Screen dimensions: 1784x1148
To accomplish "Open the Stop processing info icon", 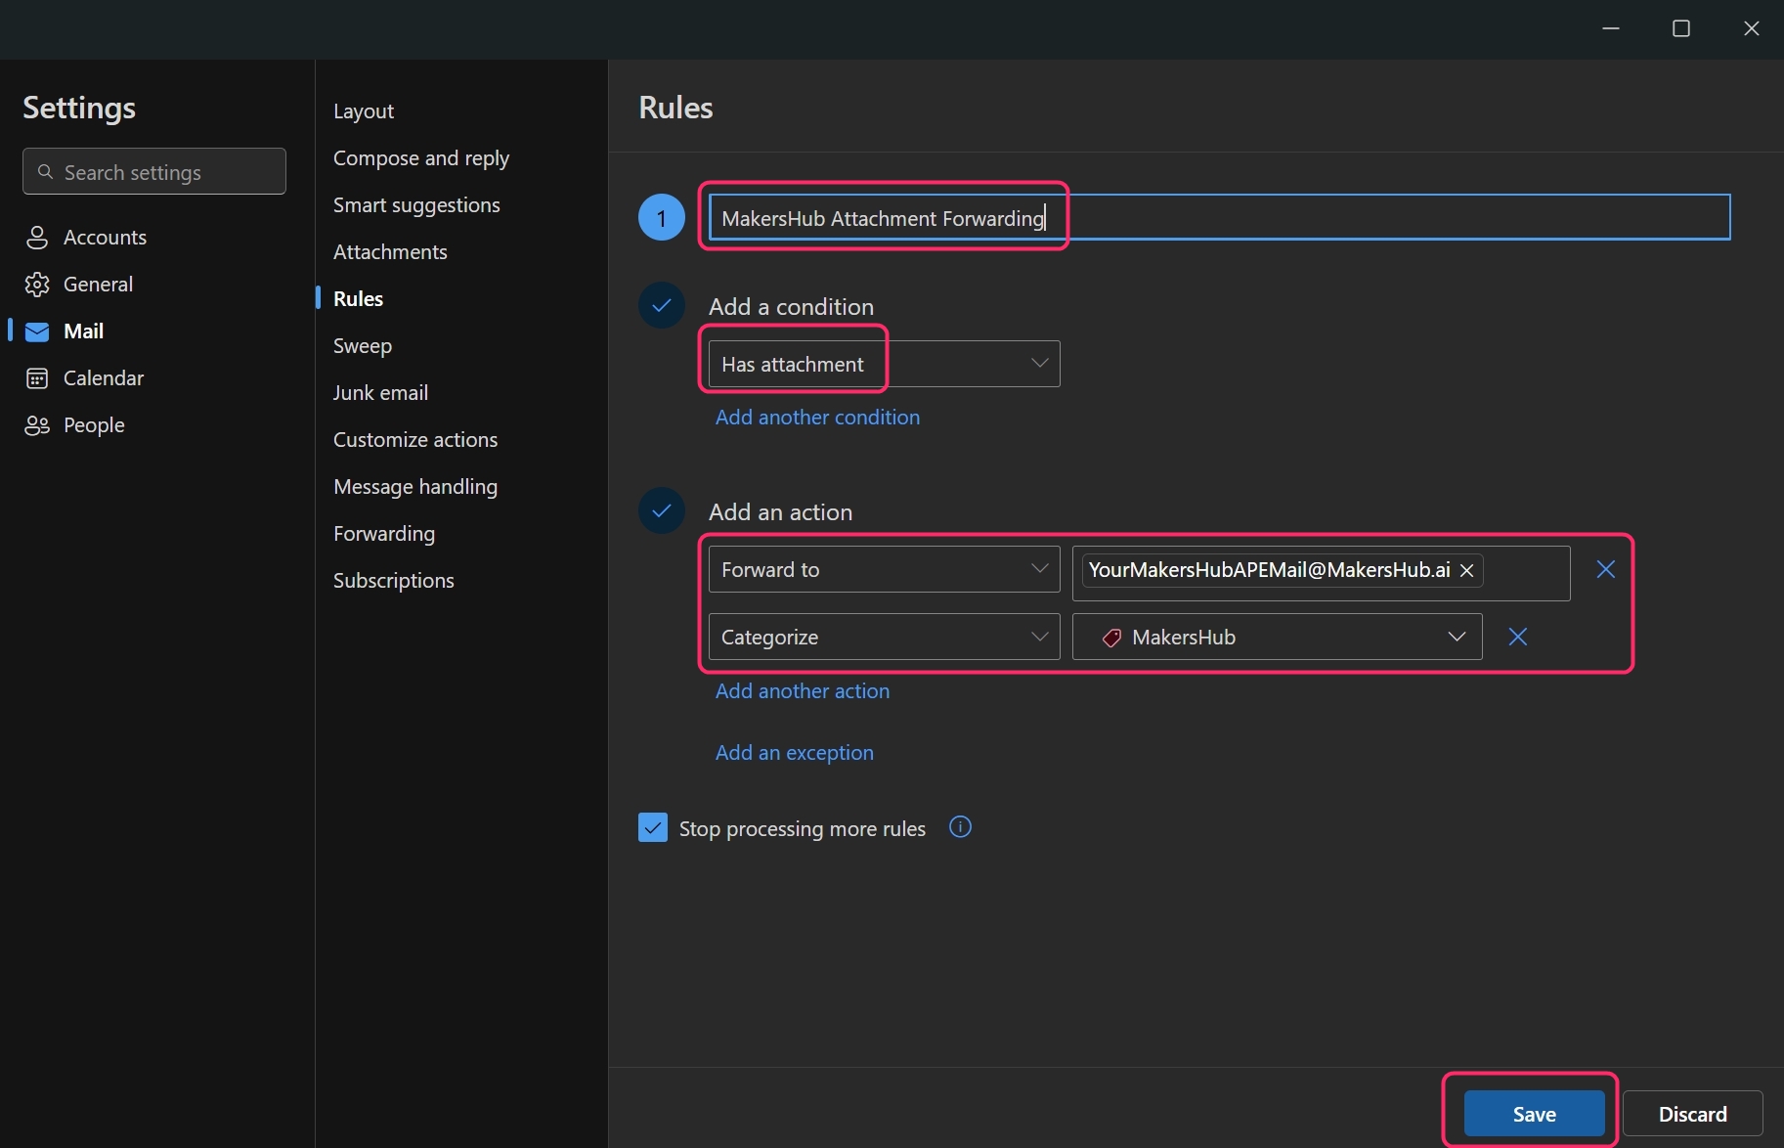I will pyautogui.click(x=960, y=827).
